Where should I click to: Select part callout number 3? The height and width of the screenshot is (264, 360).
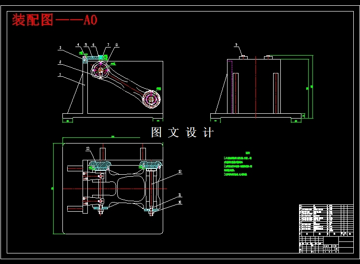[x=60, y=48]
